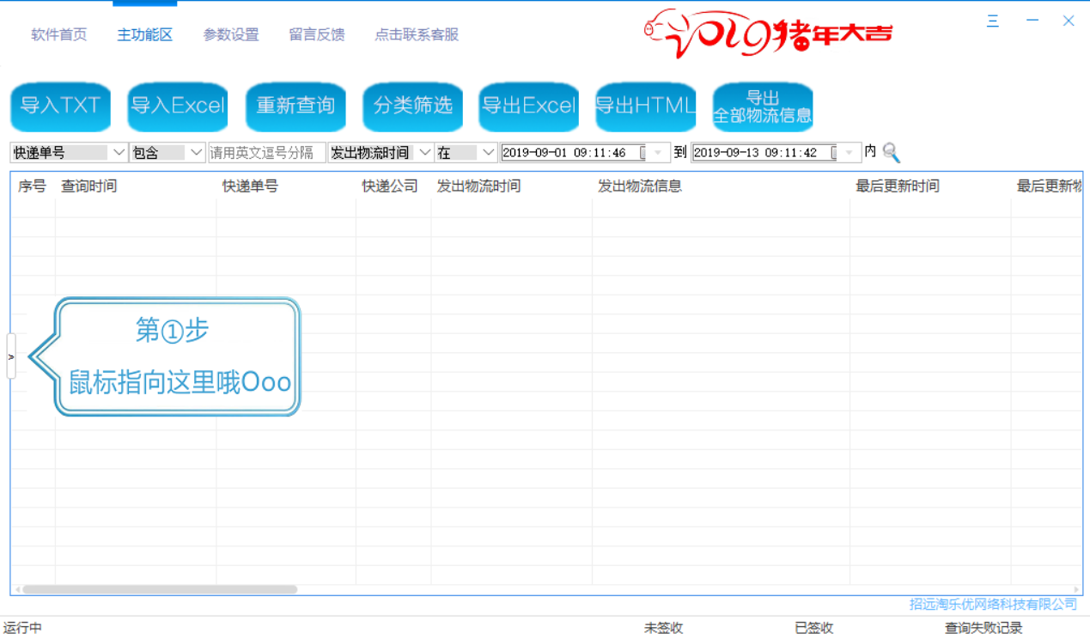Open the 招远淘乐优网络科技有限公司 link
Image resolution: width=1090 pixels, height=639 pixels.
click(992, 605)
